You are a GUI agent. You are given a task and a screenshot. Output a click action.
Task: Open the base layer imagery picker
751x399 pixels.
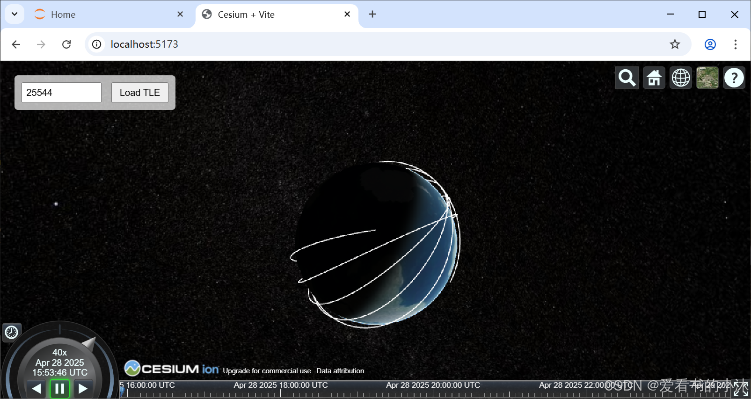[x=707, y=78]
